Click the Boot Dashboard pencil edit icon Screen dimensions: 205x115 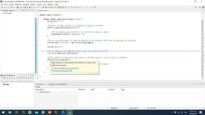[x=17, y=78]
